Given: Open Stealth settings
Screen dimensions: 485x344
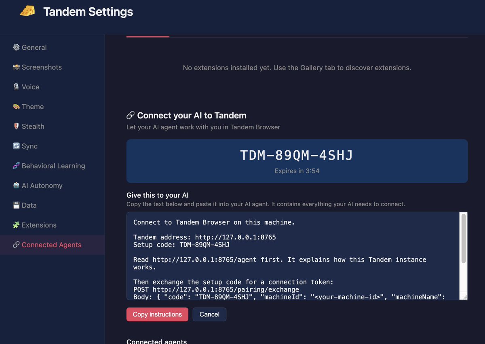Looking at the screenshot, I should tap(52, 127).
